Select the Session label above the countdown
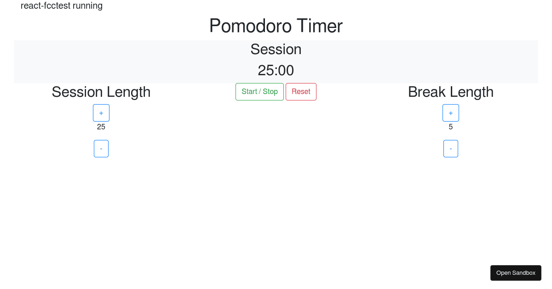 [276, 49]
